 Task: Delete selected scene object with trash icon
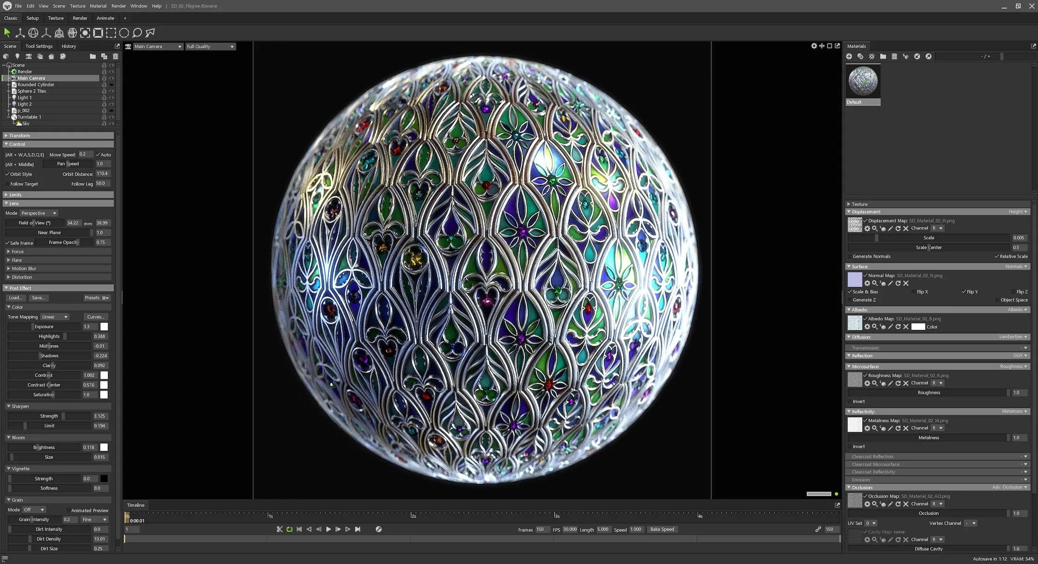point(115,56)
